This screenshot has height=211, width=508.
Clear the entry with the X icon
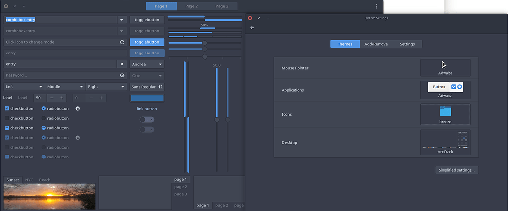[122, 64]
